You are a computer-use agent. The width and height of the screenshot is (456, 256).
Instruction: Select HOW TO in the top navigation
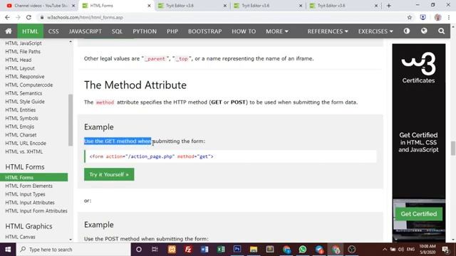[x=244, y=31]
